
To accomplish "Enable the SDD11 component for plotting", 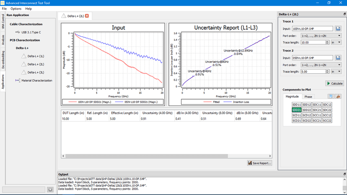I will click(x=297, y=104).
